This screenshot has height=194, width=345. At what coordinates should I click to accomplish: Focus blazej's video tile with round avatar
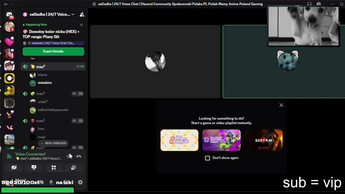point(155,61)
